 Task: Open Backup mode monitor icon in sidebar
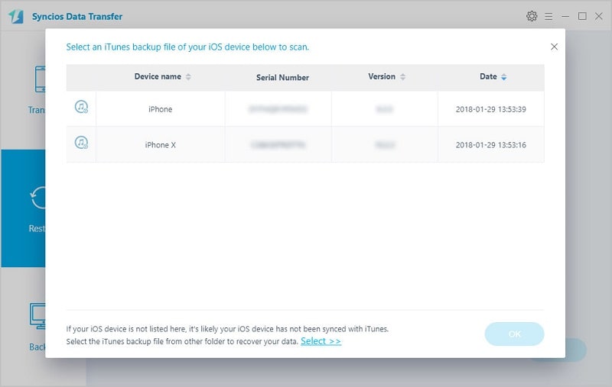coord(37,316)
